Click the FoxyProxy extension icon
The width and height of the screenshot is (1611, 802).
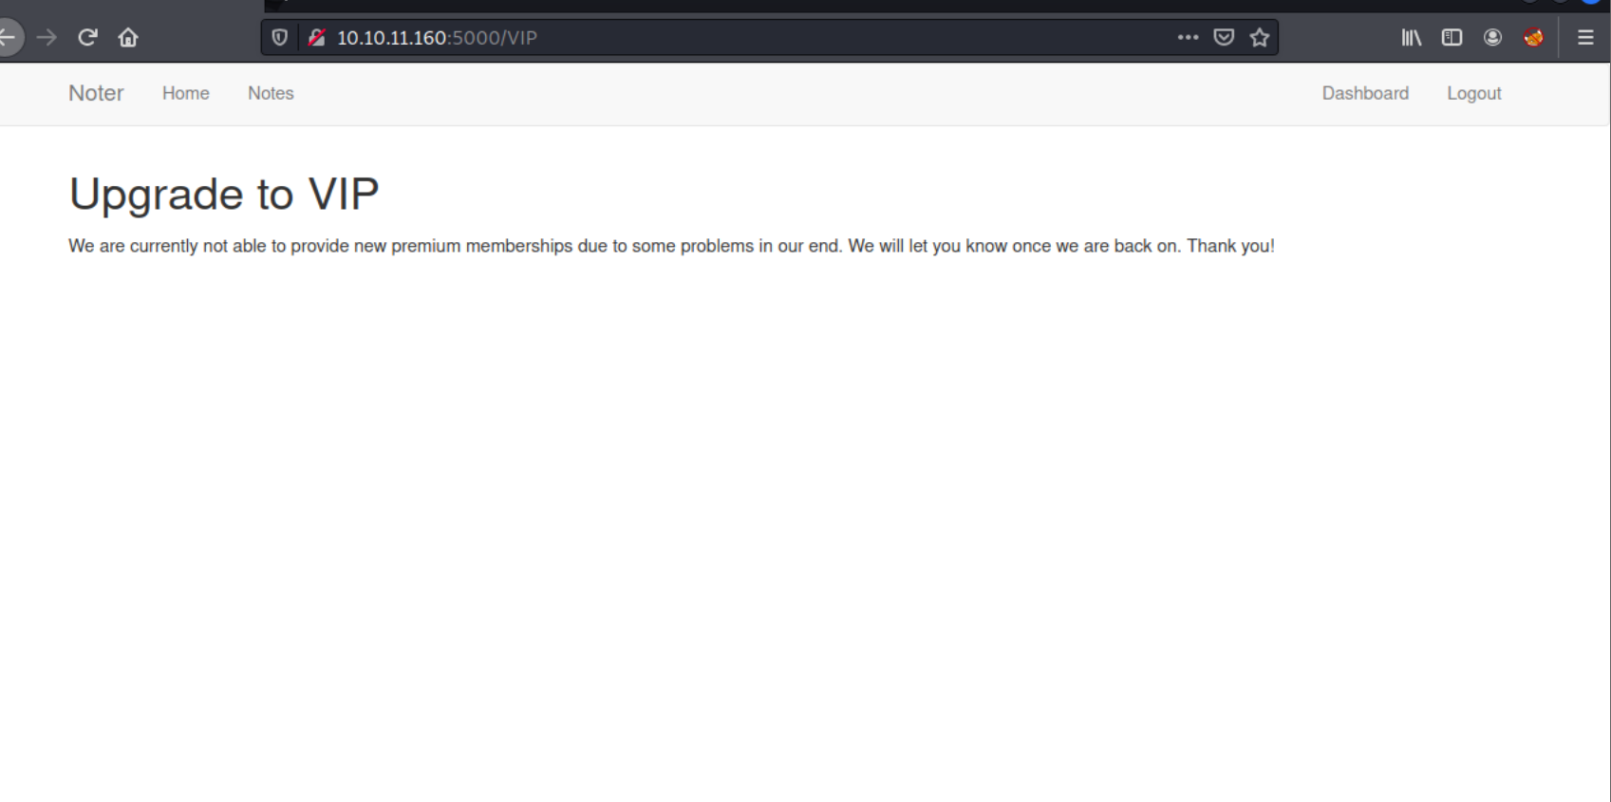(1533, 38)
